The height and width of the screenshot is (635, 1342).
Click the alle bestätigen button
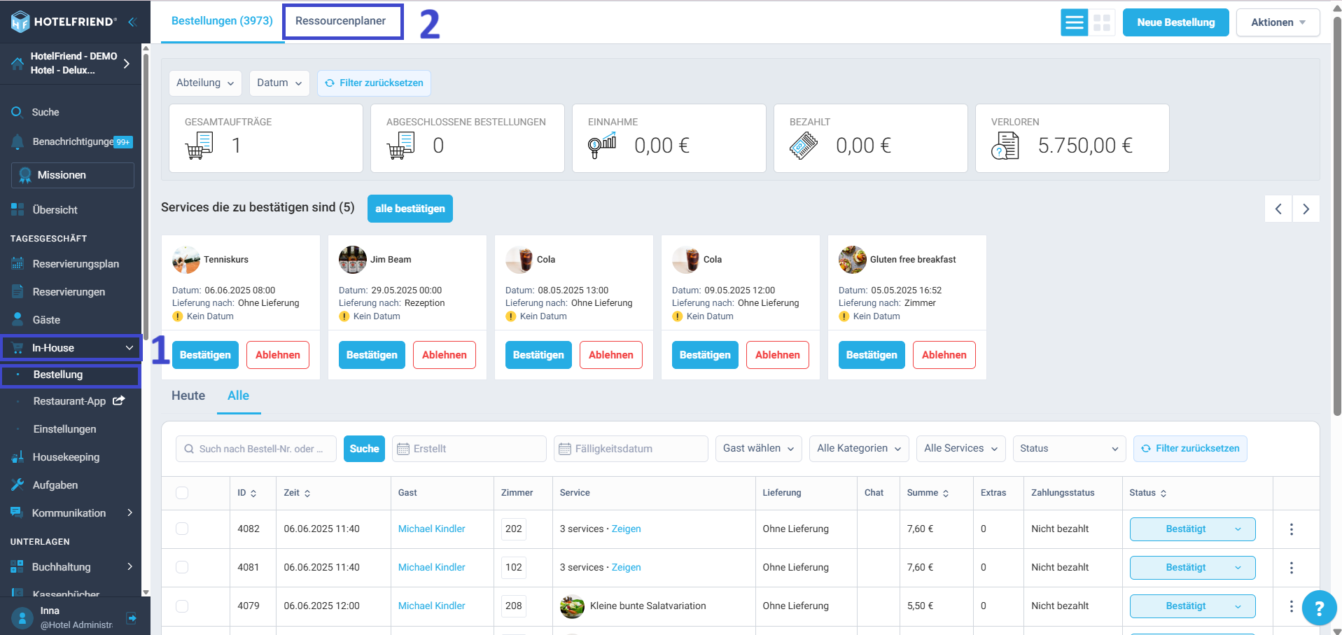click(410, 209)
